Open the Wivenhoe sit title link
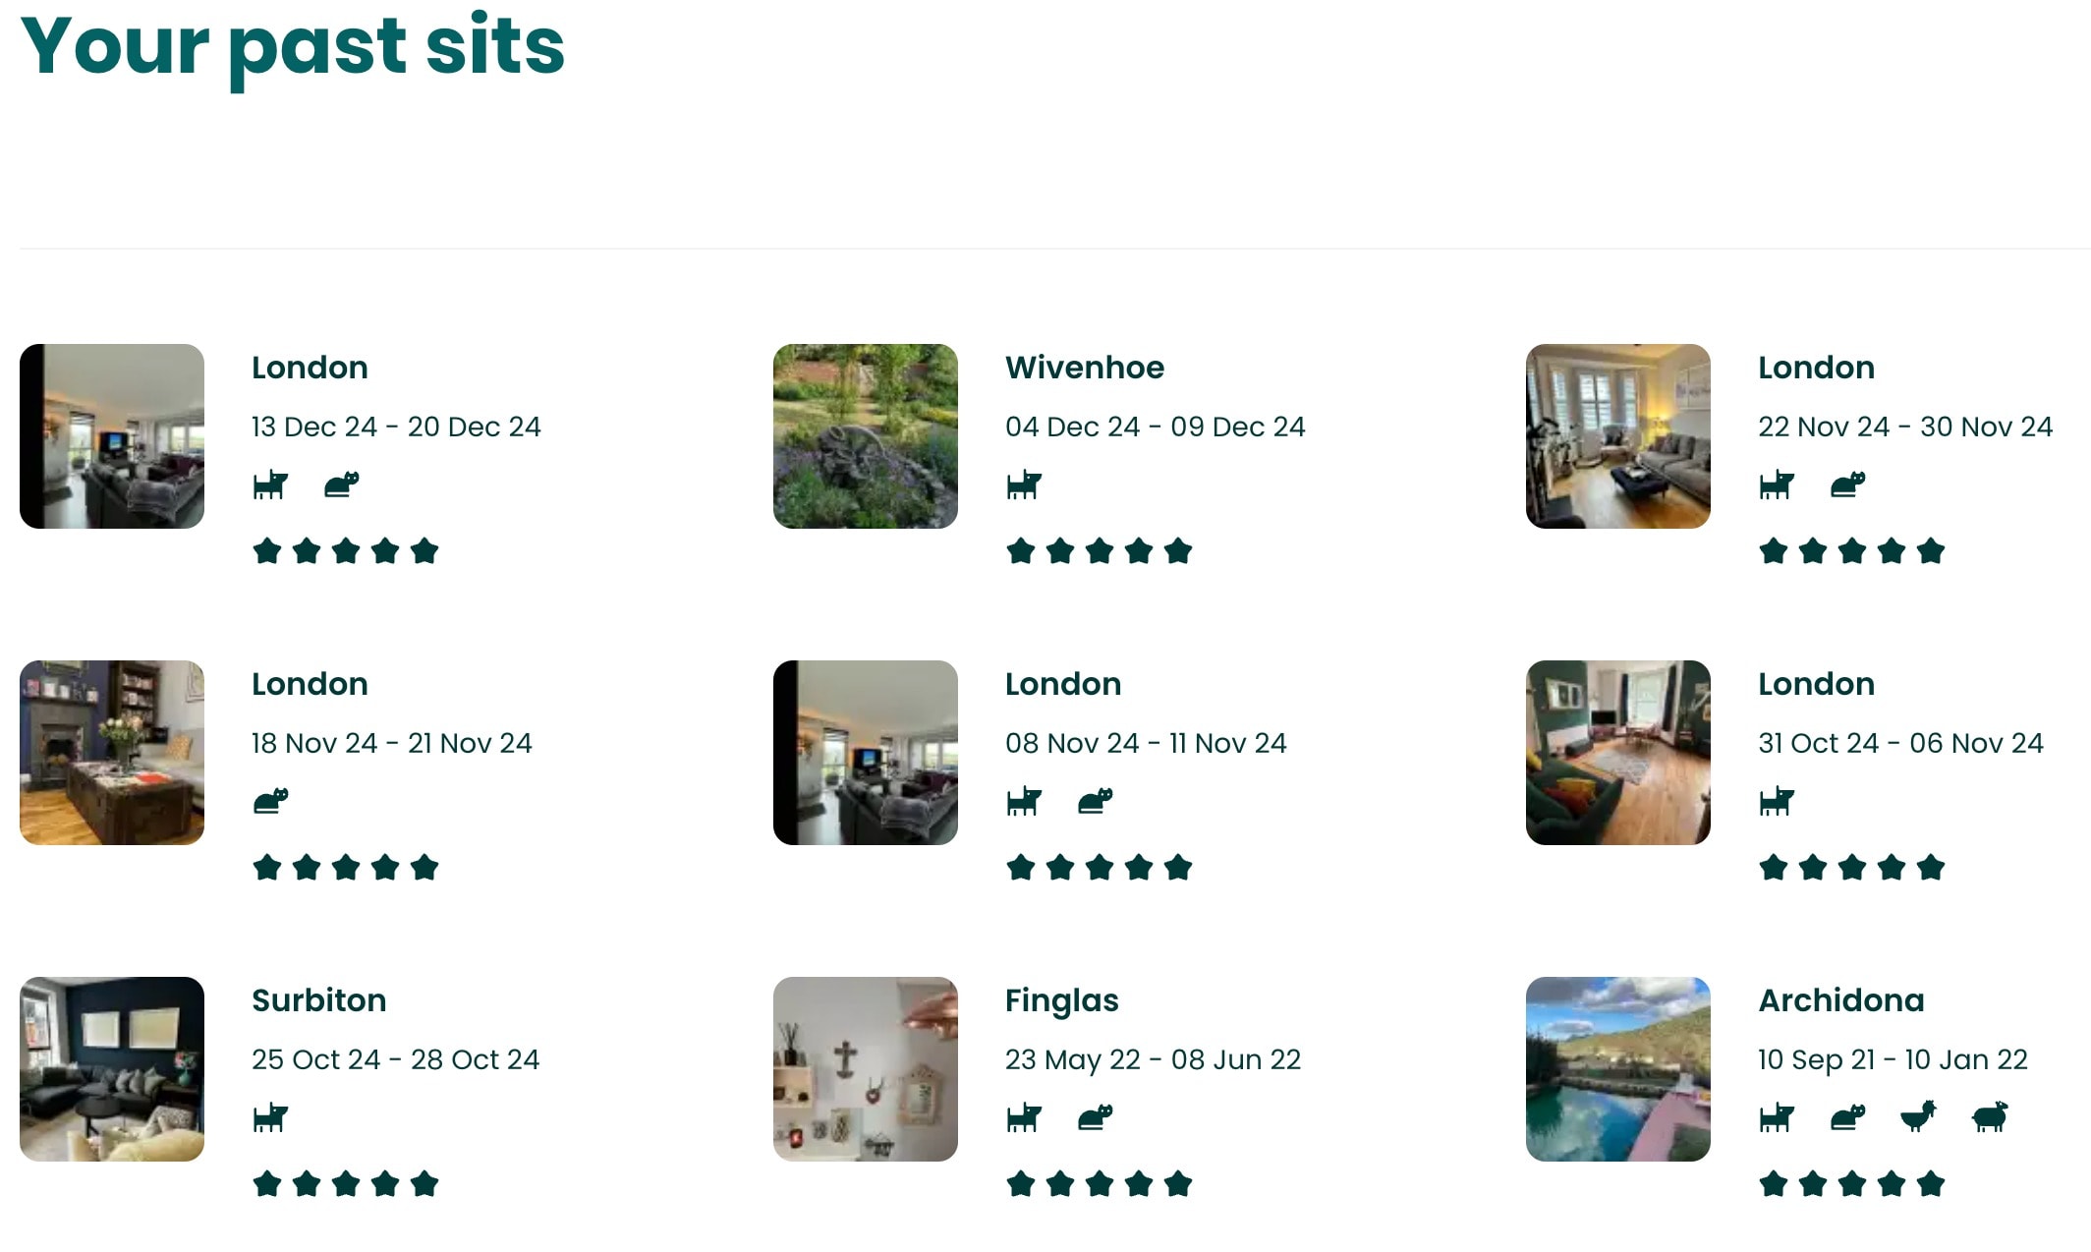The width and height of the screenshot is (2091, 1252). coord(1085,368)
